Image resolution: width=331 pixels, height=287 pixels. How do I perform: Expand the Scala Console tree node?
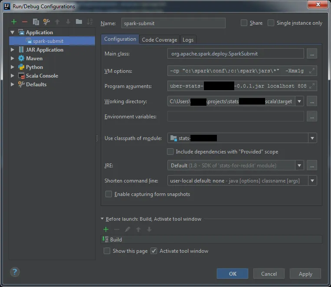13,75
